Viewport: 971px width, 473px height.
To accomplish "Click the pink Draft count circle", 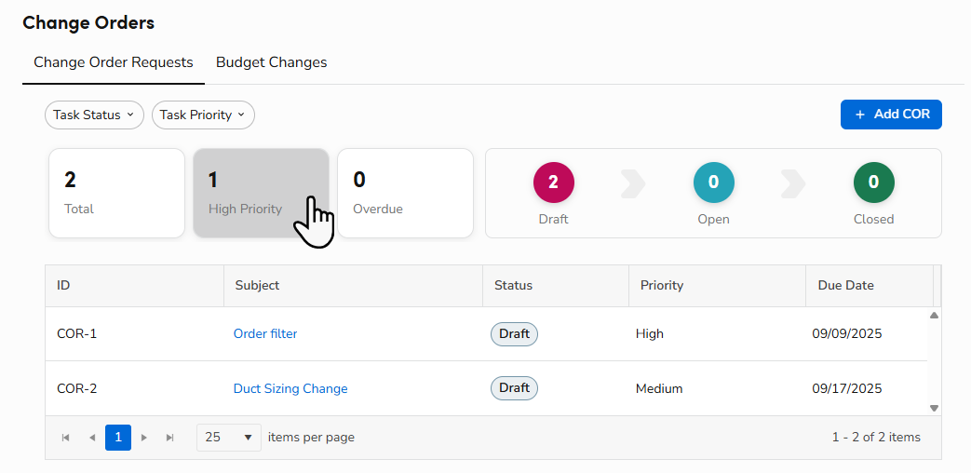I will click(x=554, y=182).
